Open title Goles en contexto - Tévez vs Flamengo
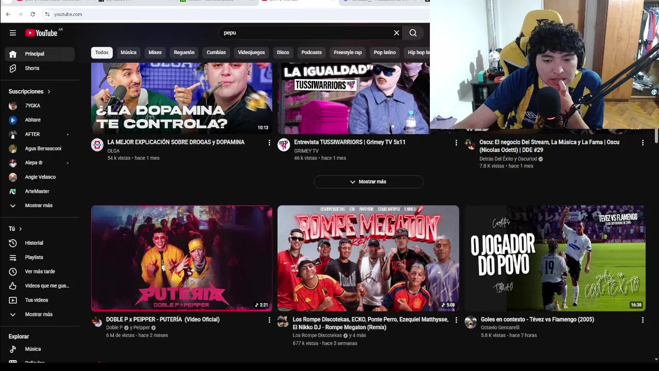The image size is (659, 371). pos(537,319)
